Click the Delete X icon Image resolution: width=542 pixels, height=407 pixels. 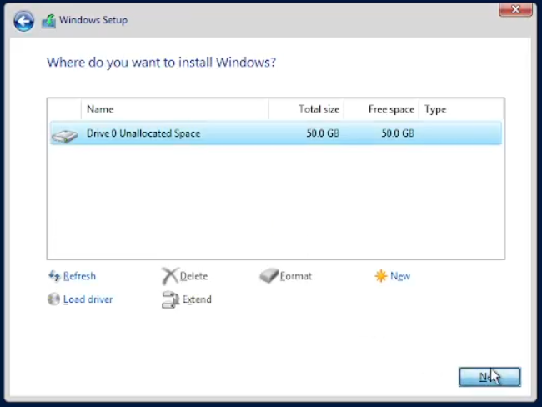pyautogui.click(x=169, y=276)
